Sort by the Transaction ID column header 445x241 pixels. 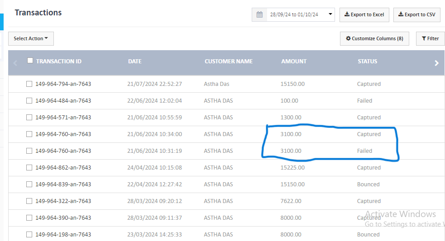[x=58, y=61]
